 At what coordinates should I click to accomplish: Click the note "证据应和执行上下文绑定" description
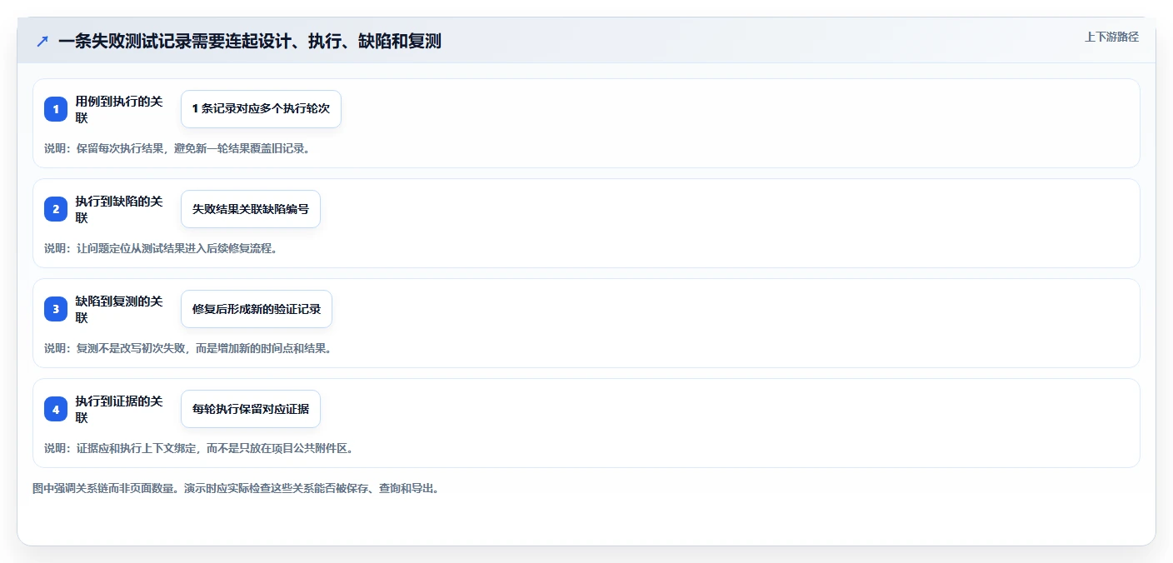(x=199, y=448)
